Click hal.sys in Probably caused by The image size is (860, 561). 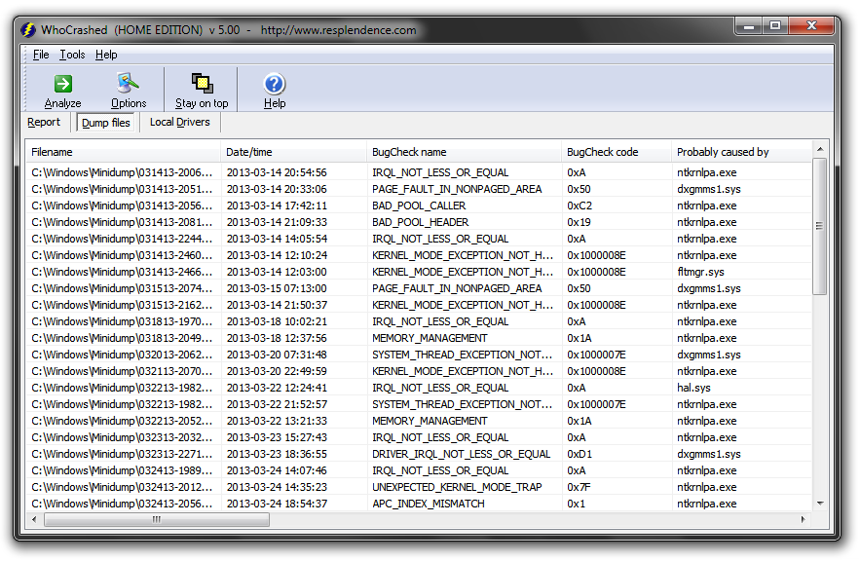pos(693,388)
